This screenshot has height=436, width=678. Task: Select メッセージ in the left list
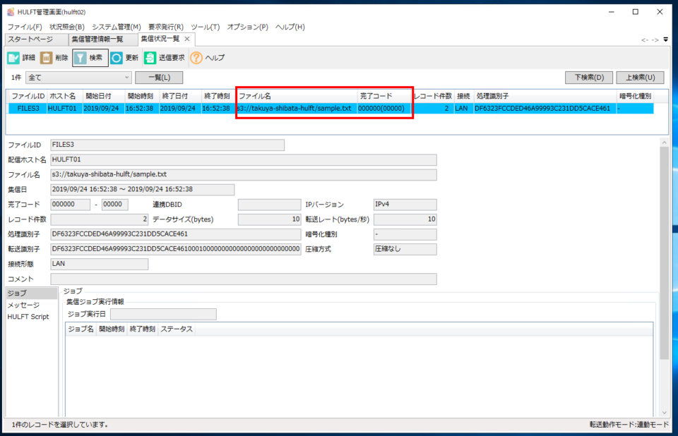[32, 305]
